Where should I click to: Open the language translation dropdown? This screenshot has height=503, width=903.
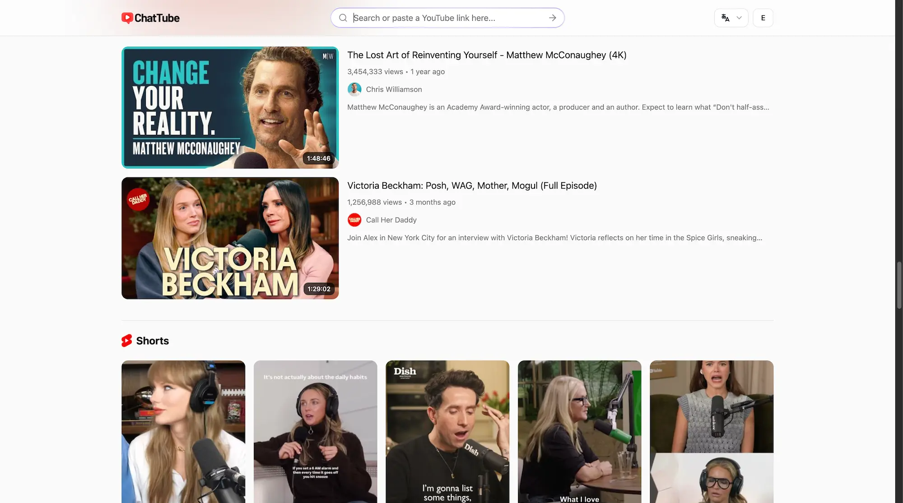coord(731,18)
